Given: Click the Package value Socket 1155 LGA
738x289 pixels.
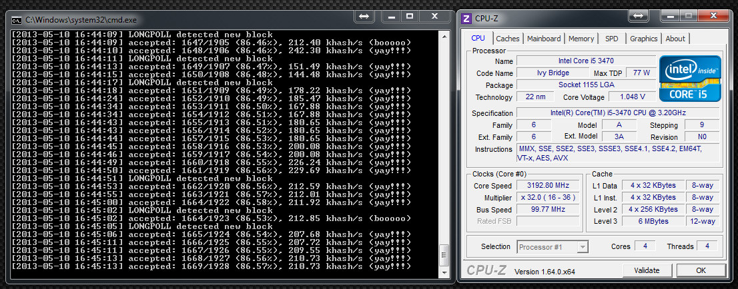Looking at the screenshot, I should click(586, 85).
